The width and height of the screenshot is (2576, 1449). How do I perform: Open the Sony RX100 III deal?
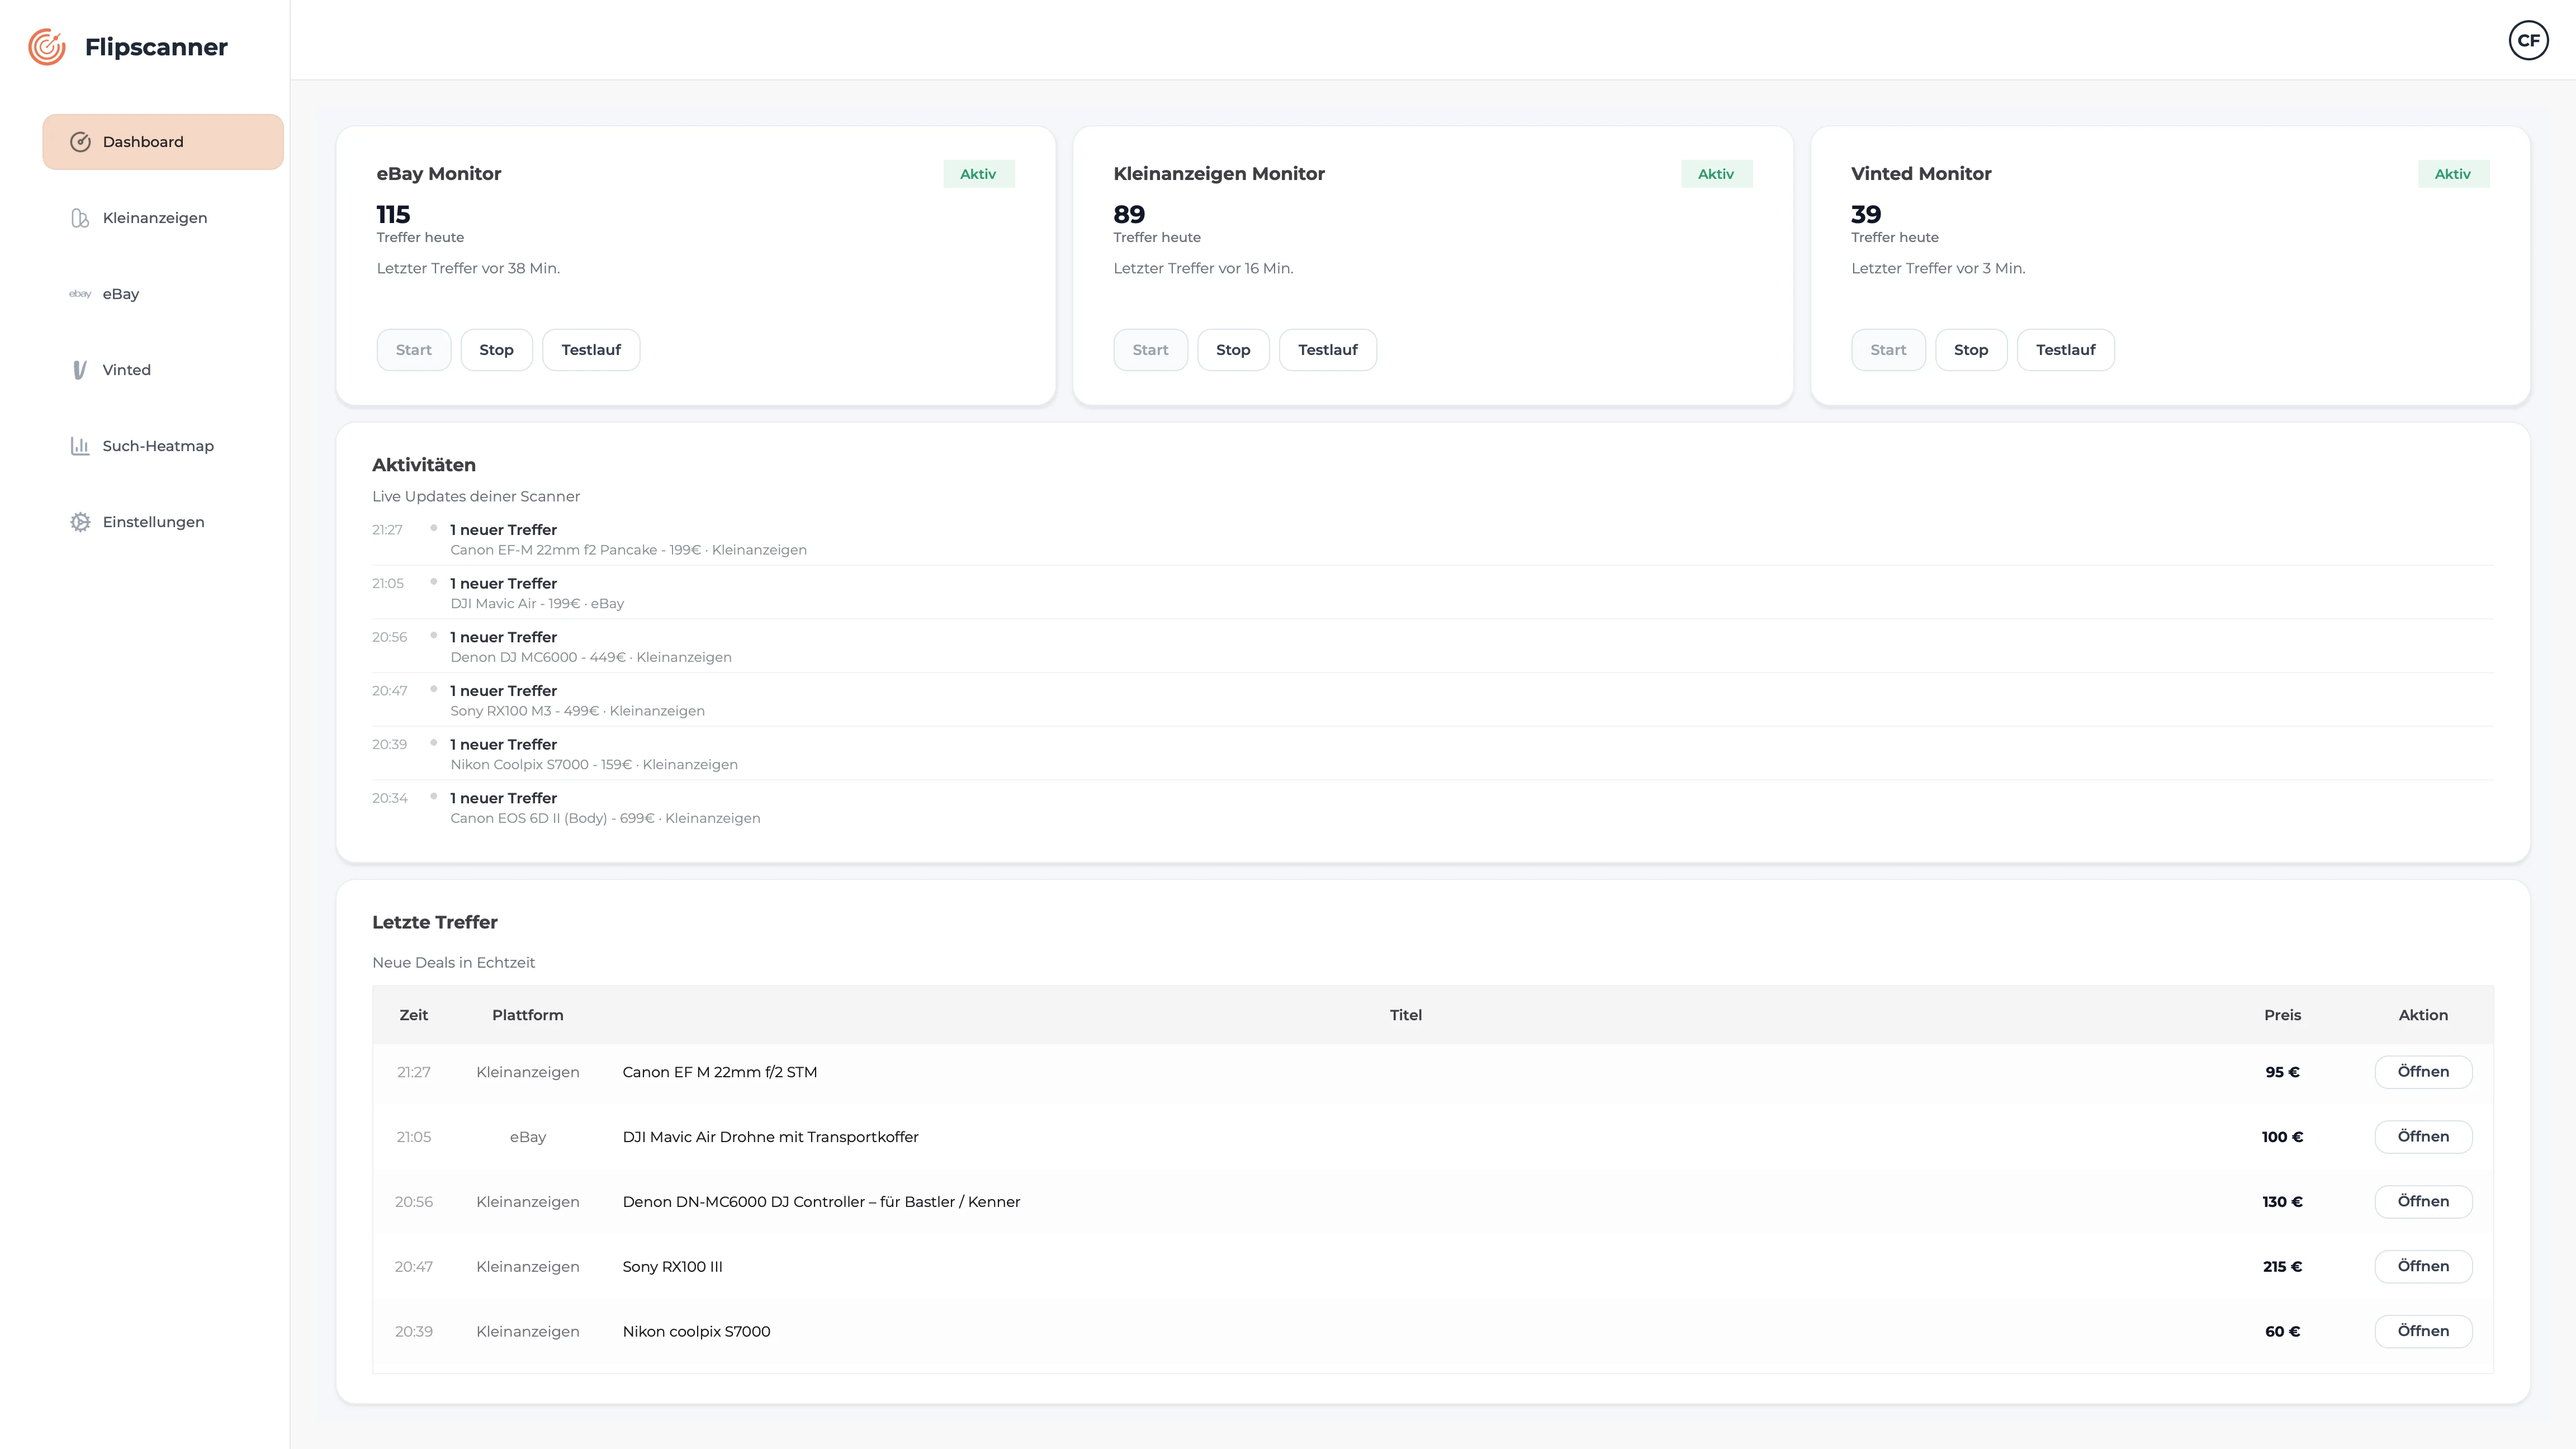click(2424, 1267)
